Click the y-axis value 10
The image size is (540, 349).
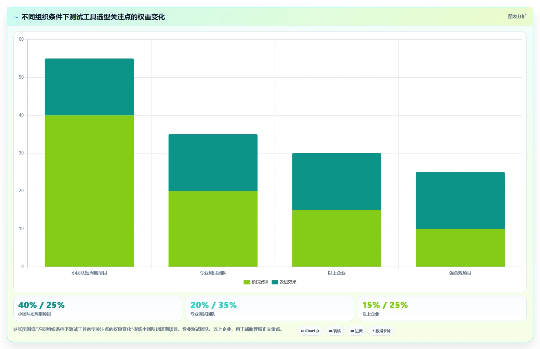[21, 229]
